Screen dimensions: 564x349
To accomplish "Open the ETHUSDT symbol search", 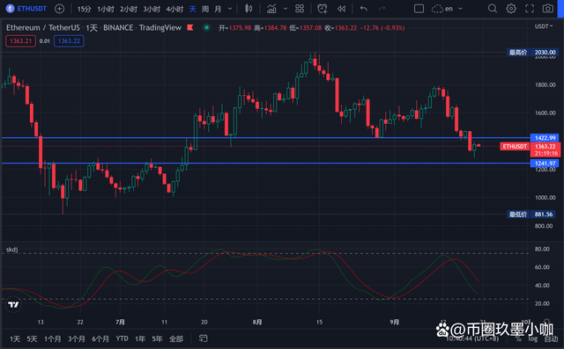I will tap(27, 9).
